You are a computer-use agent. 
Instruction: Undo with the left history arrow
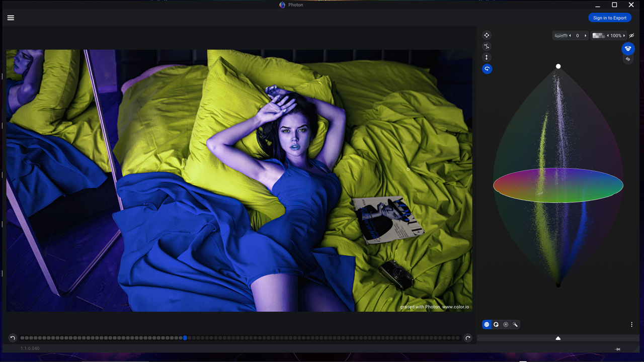tap(13, 338)
